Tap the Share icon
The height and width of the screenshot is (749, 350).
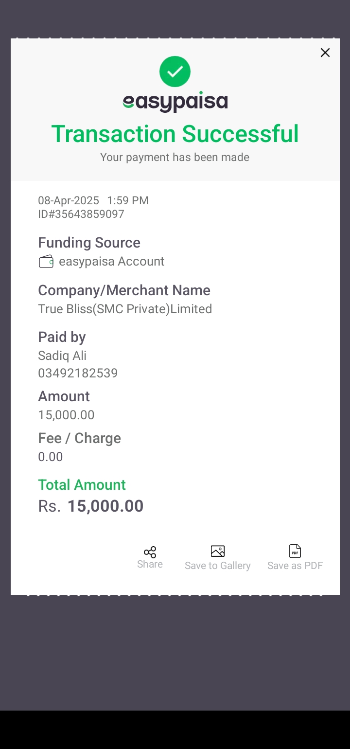[150, 552]
